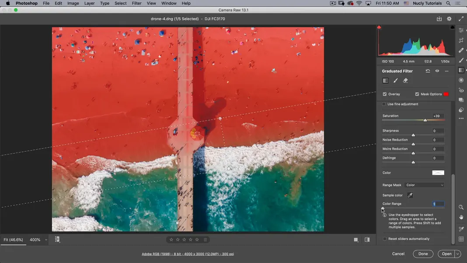
Task: Open the Image menu
Action: click(x=73, y=3)
